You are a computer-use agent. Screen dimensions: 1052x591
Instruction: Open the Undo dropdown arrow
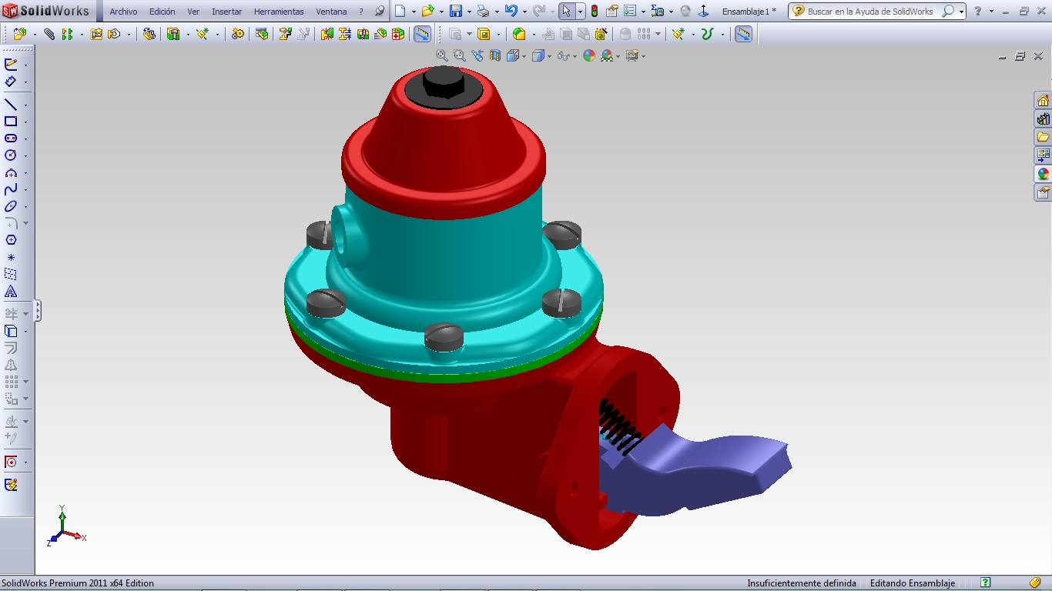click(x=525, y=12)
